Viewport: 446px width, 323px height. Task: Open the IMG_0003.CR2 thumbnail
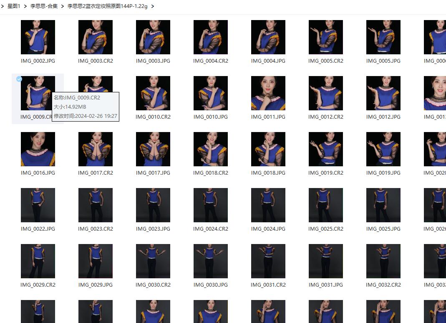[x=96, y=37]
